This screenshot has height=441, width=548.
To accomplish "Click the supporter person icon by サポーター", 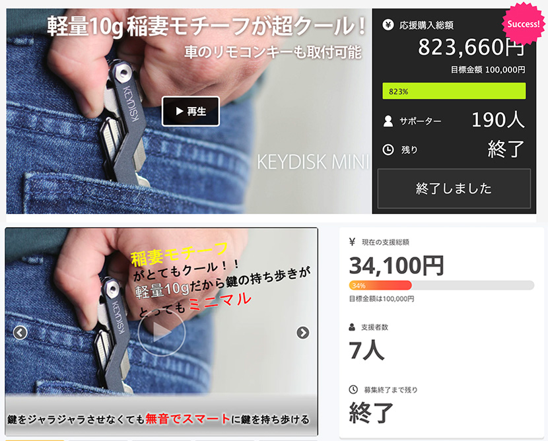I will click(x=388, y=121).
